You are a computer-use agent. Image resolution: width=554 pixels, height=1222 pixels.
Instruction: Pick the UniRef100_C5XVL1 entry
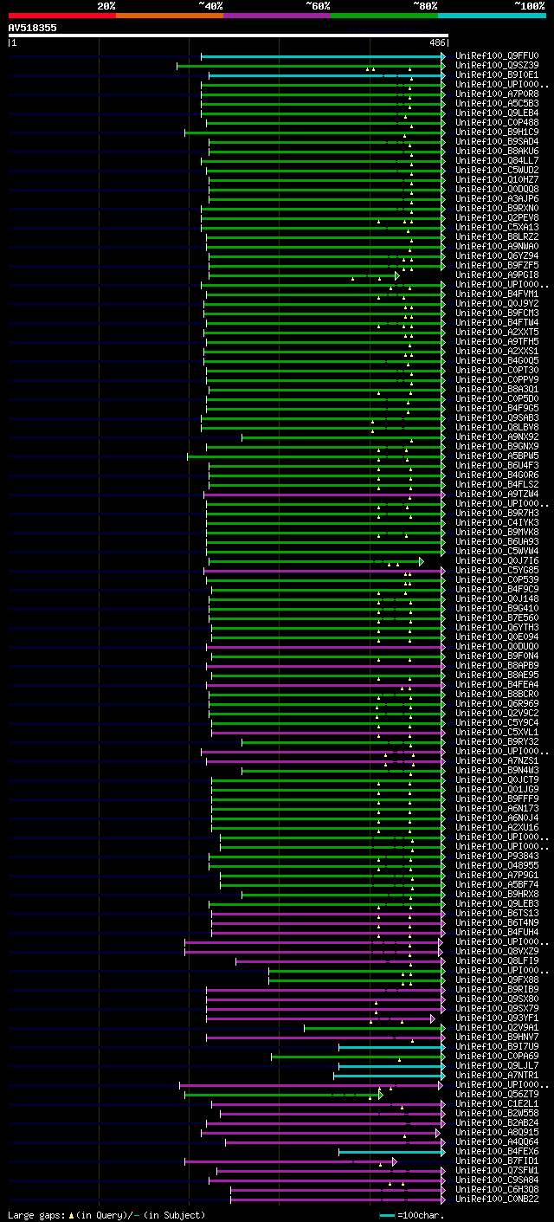[x=497, y=733]
